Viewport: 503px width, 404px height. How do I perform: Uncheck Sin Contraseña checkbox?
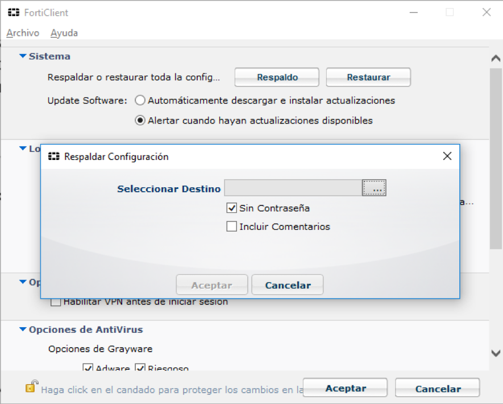[232, 208]
